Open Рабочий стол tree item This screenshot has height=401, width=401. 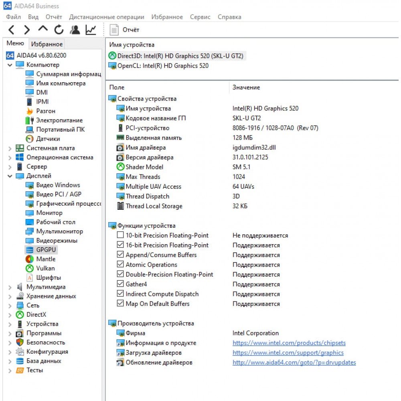[51, 222]
